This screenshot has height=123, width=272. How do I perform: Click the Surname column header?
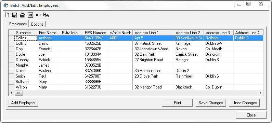tap(26, 33)
